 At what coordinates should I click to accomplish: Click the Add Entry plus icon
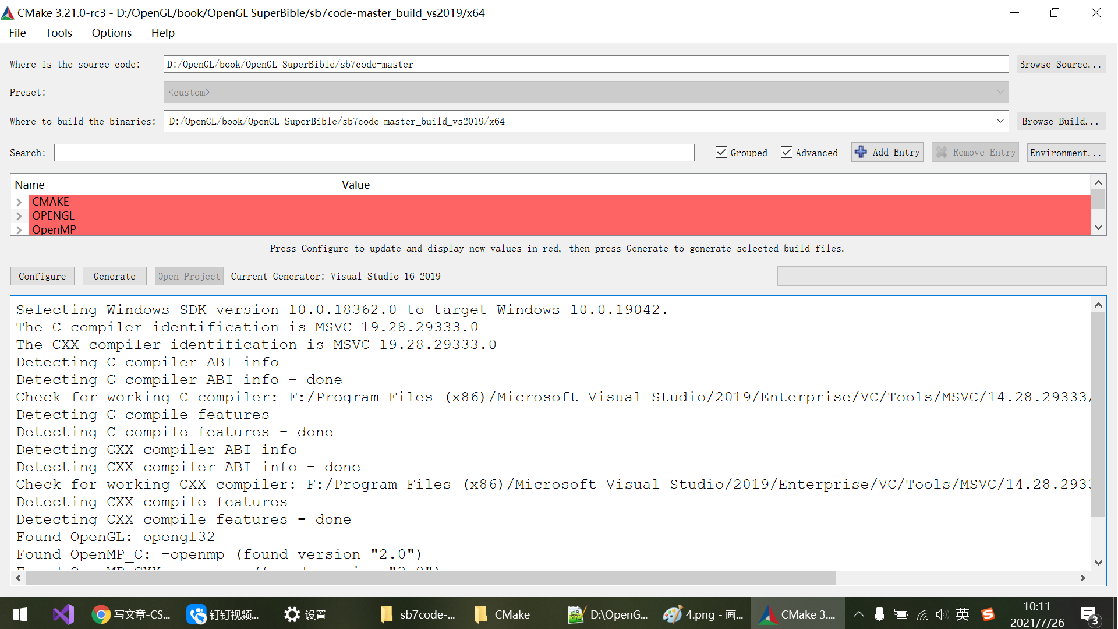tap(861, 152)
